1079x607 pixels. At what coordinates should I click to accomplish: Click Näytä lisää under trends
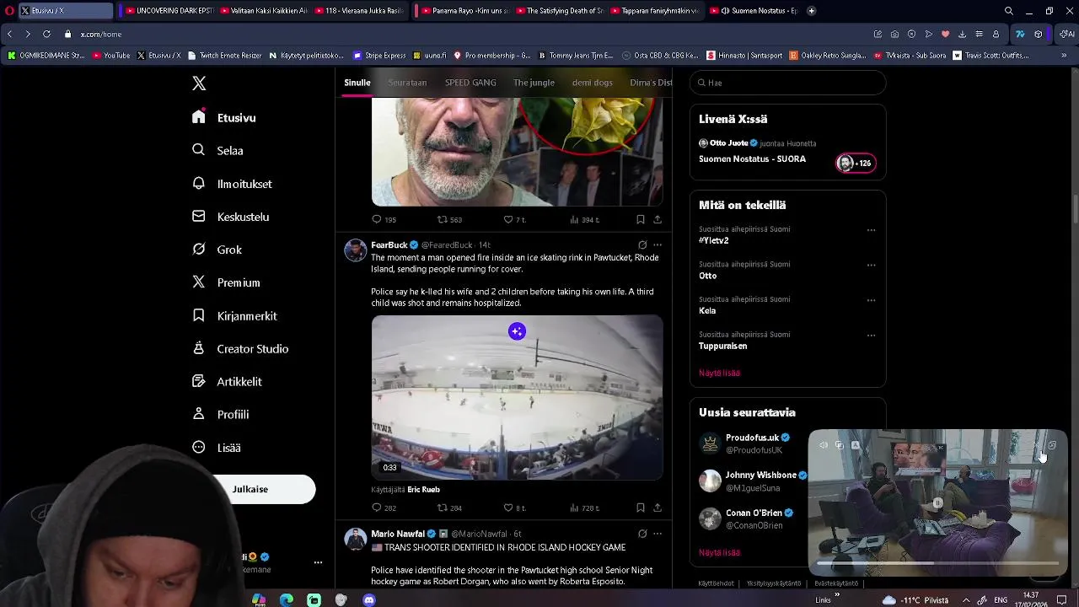[719, 373]
